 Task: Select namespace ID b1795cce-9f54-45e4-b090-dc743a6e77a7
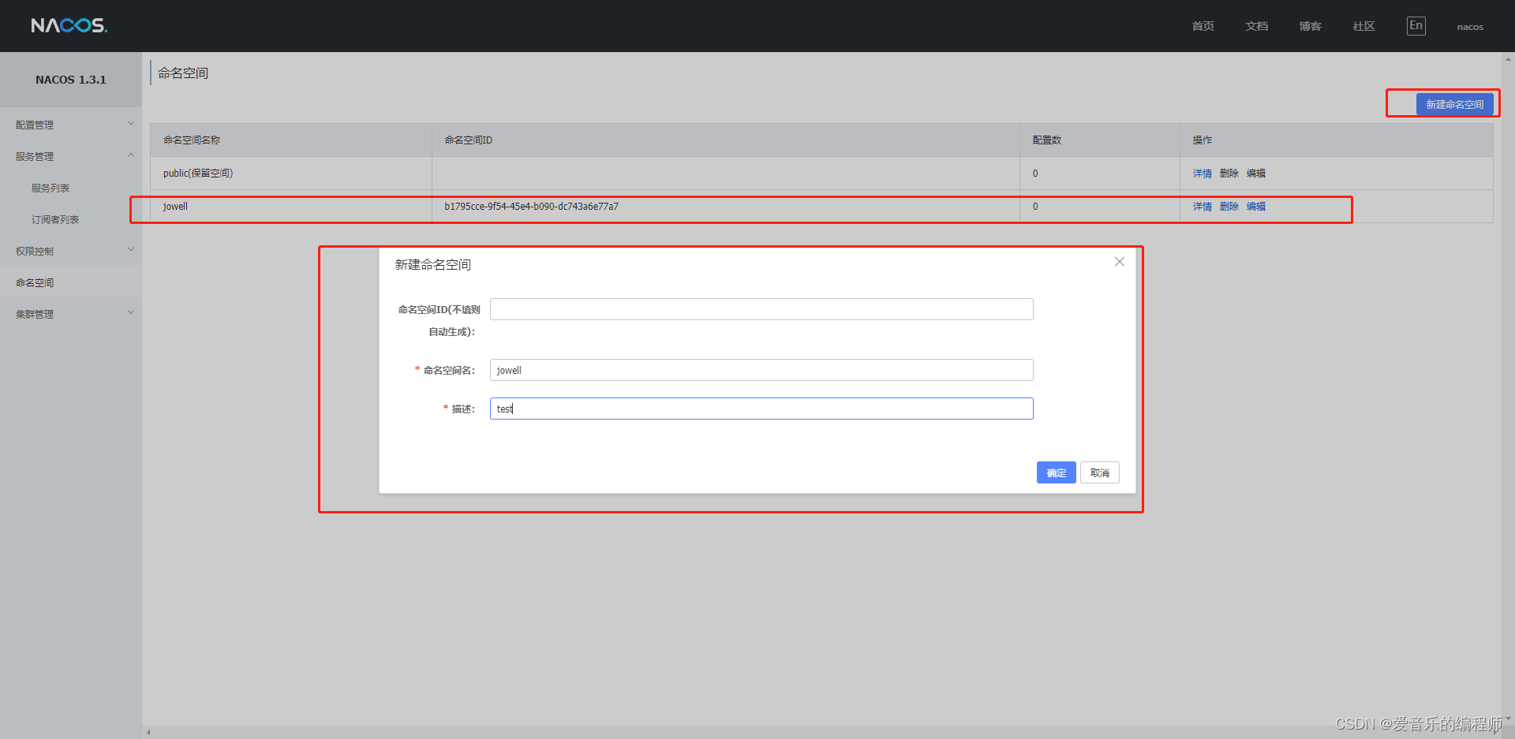pyautogui.click(x=531, y=207)
